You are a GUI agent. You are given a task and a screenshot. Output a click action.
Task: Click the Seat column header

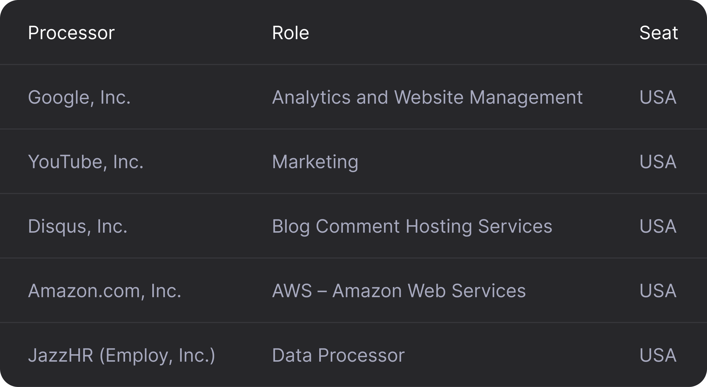click(659, 33)
